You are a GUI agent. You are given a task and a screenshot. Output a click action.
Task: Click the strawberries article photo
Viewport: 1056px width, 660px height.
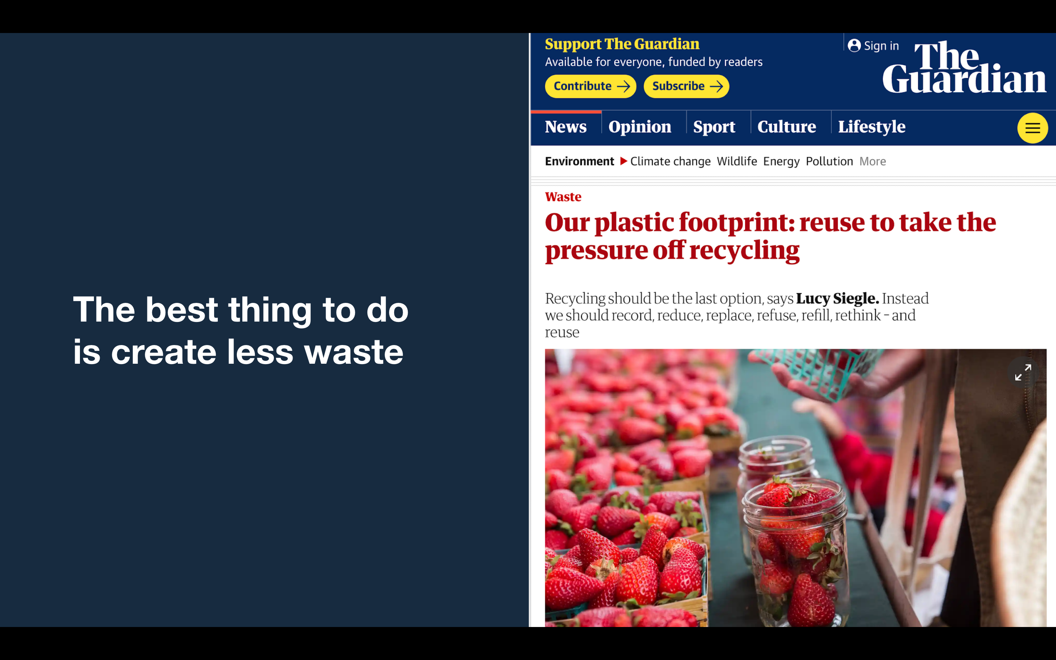click(x=795, y=488)
